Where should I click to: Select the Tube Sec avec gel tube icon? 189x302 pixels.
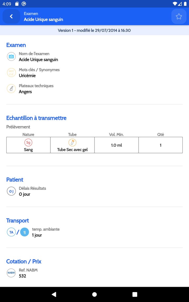(x=72, y=142)
